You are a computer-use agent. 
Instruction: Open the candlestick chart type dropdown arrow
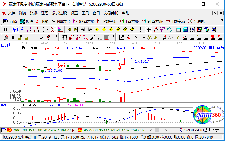pos(48,30)
